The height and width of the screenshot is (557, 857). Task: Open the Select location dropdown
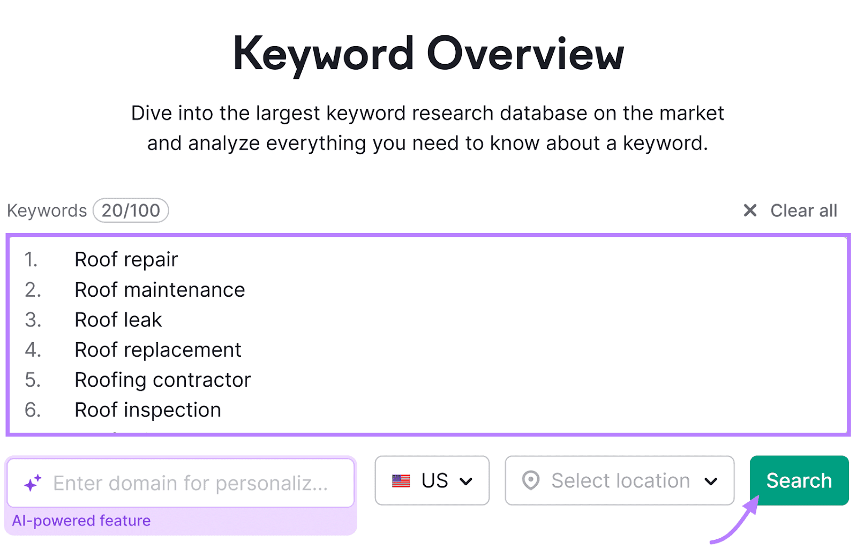coord(619,480)
